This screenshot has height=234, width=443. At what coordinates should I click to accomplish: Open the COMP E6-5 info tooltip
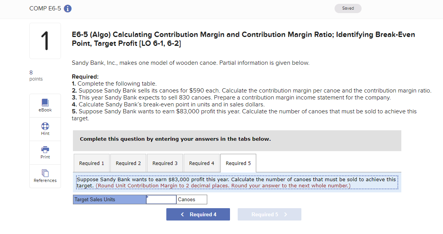tap(68, 8)
